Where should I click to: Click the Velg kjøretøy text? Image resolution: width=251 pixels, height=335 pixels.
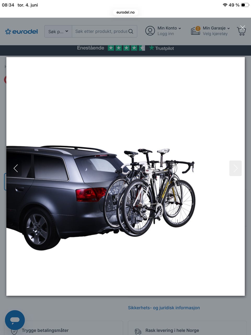[x=215, y=34]
